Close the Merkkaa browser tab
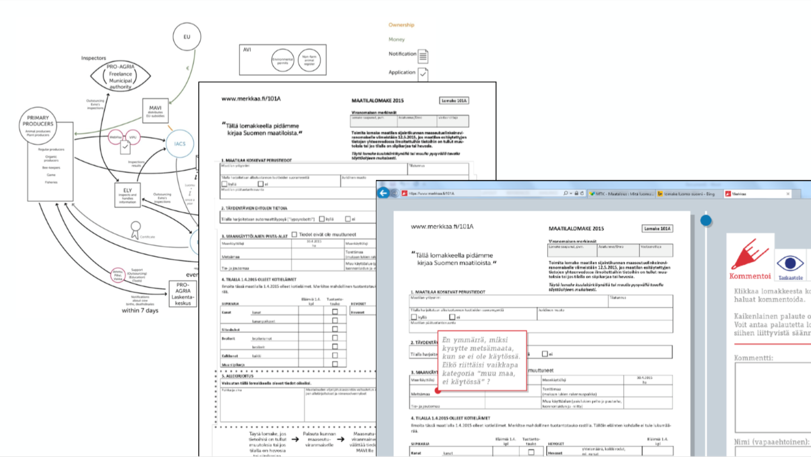The height and width of the screenshot is (457, 811). (x=788, y=194)
